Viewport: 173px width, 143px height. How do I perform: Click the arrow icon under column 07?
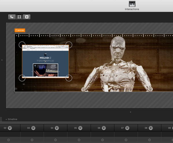click(x=126, y=140)
